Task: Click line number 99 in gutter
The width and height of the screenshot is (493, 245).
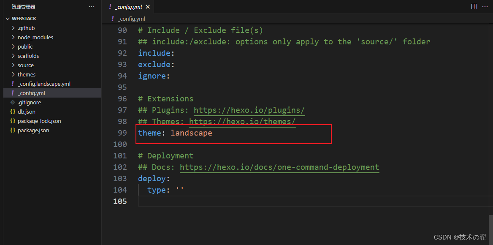Action: tap(122, 133)
